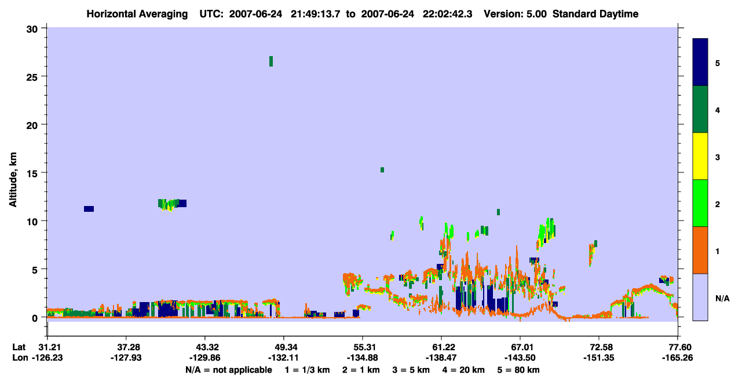
Task: Click the isolated green feature near 26 km altitude
Action: pyautogui.click(x=271, y=61)
